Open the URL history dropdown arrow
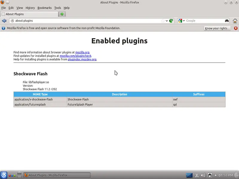This screenshot has height=179, width=239. pos(167,21)
